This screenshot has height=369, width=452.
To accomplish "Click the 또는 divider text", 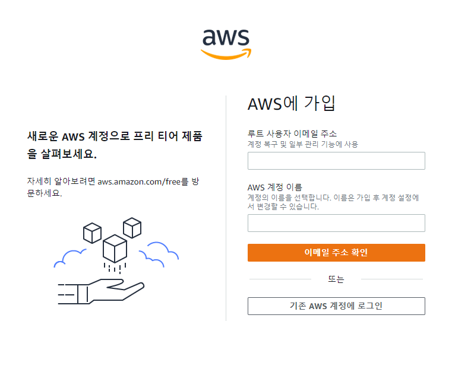I will pos(336,279).
